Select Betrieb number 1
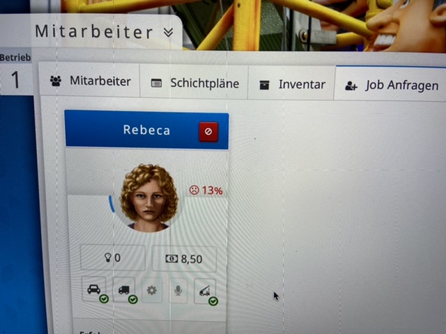This screenshot has width=446, height=334. tap(15, 79)
